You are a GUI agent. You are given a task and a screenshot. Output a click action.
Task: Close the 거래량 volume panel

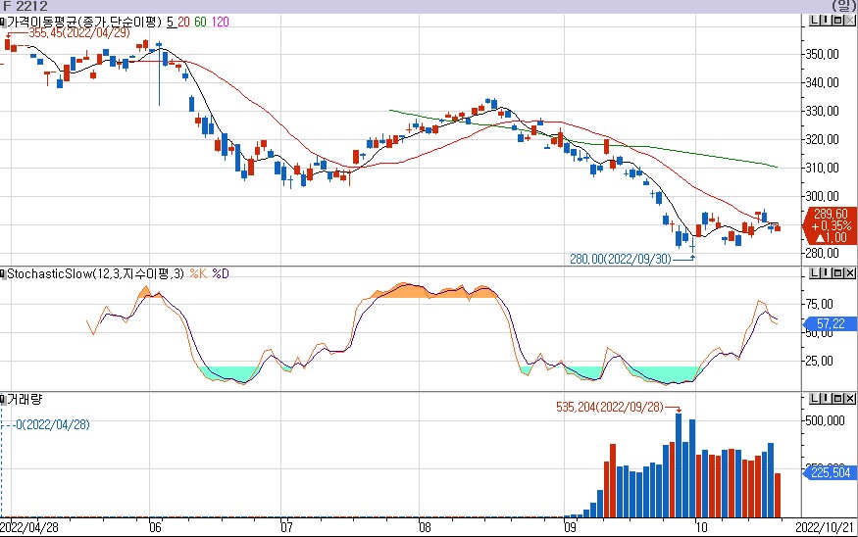(849, 399)
